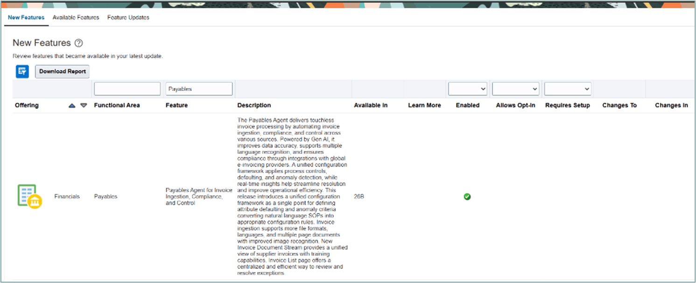
Task: Select the 26B Available In value
Action: (x=360, y=196)
